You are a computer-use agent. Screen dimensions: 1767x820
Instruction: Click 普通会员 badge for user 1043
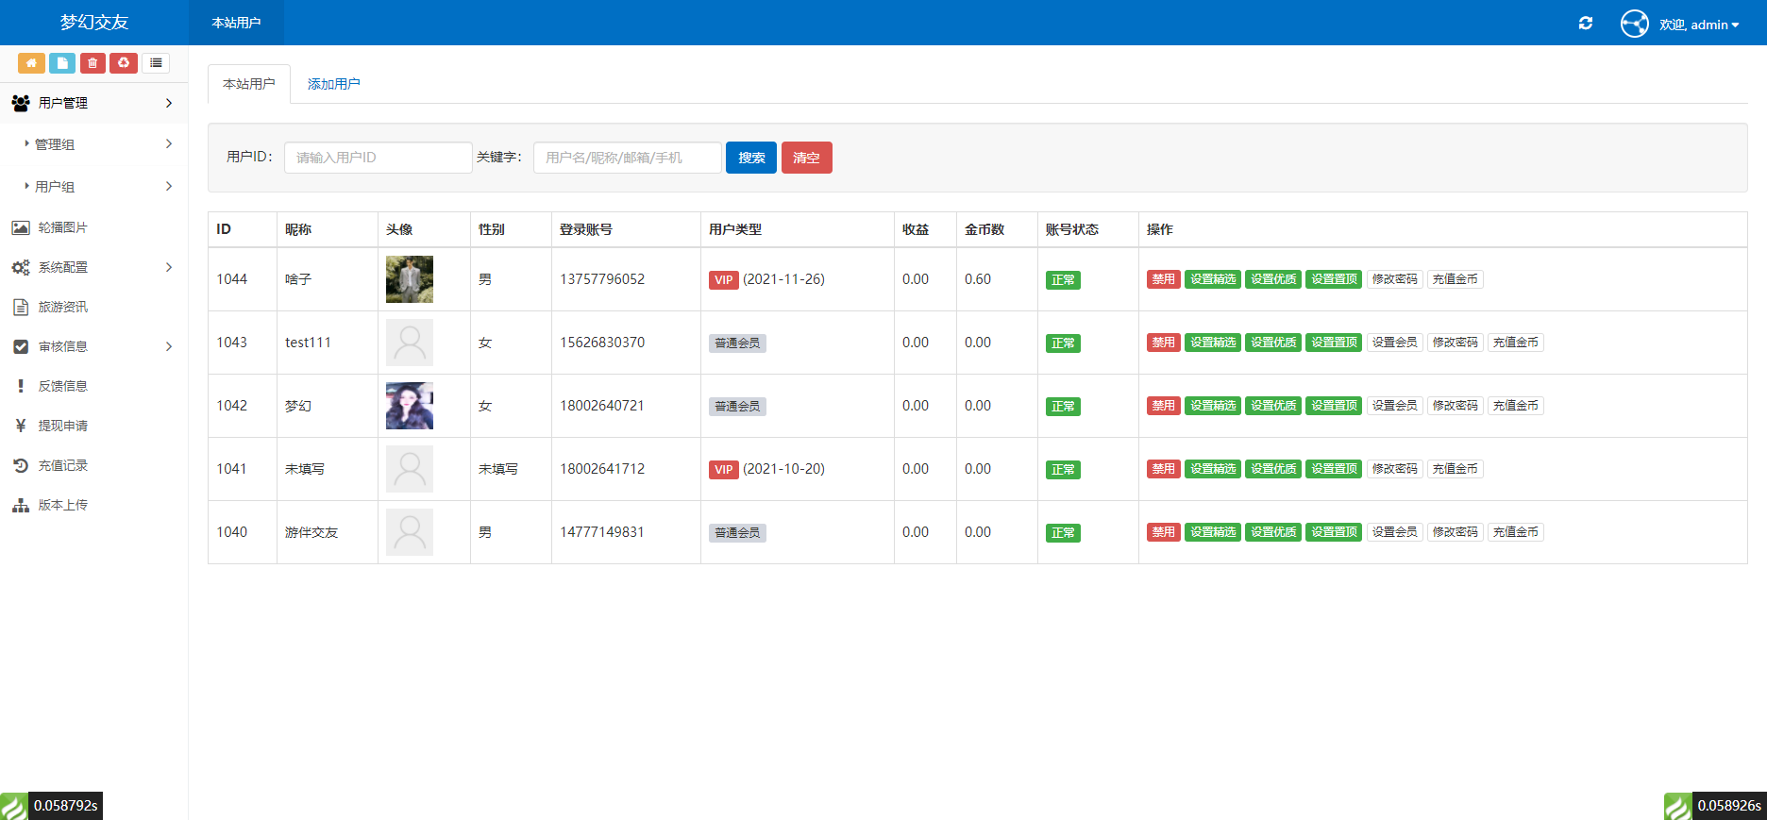click(737, 343)
